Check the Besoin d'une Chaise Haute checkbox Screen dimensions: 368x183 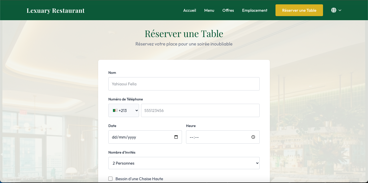coord(110,178)
